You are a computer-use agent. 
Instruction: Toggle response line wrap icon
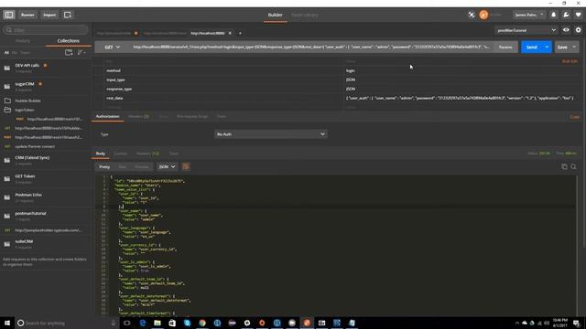pyautogui.click(x=186, y=166)
